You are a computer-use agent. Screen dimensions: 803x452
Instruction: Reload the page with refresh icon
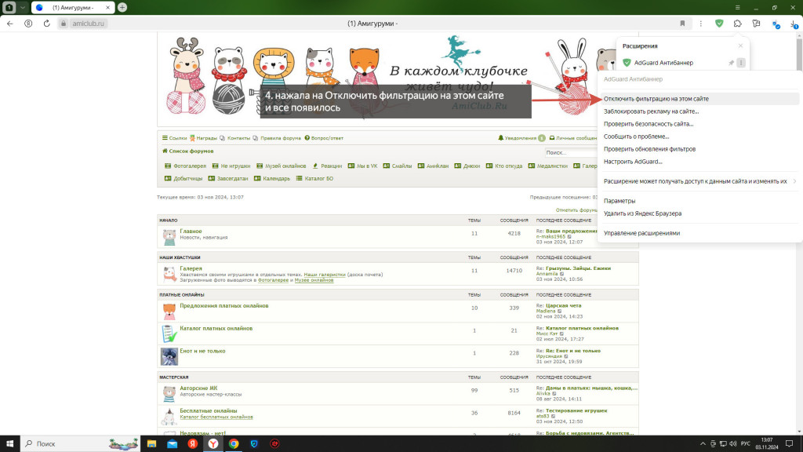click(46, 24)
